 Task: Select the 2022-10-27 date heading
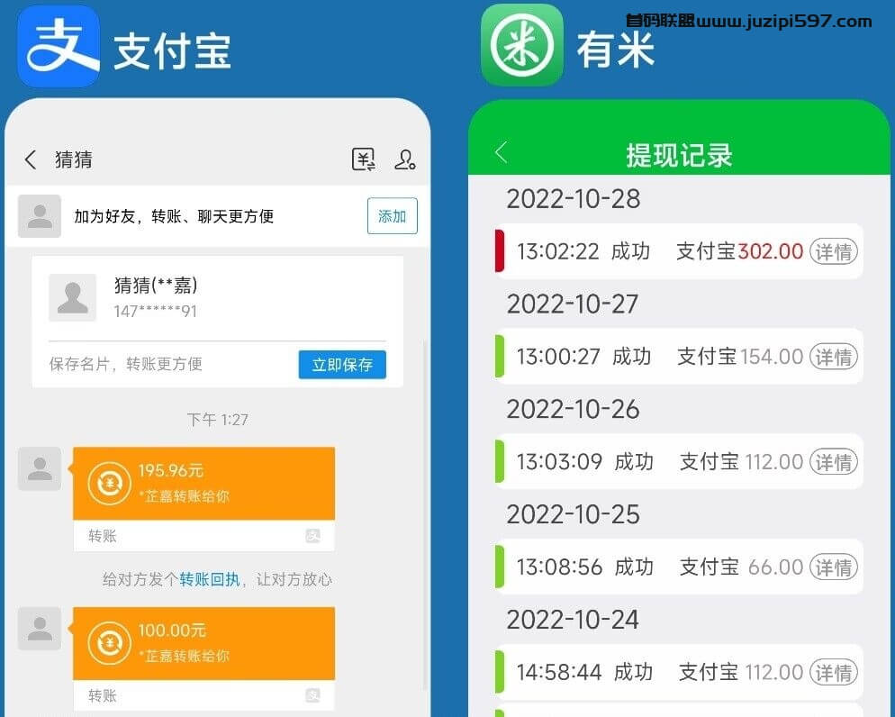(x=573, y=304)
